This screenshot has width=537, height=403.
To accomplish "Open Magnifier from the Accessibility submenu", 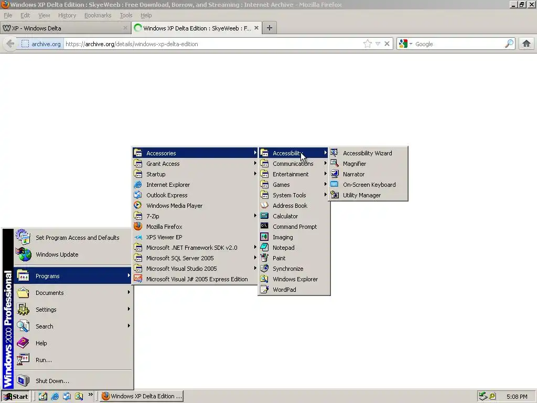I will 368,164.
